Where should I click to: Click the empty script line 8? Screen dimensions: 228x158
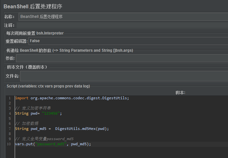point(122,134)
